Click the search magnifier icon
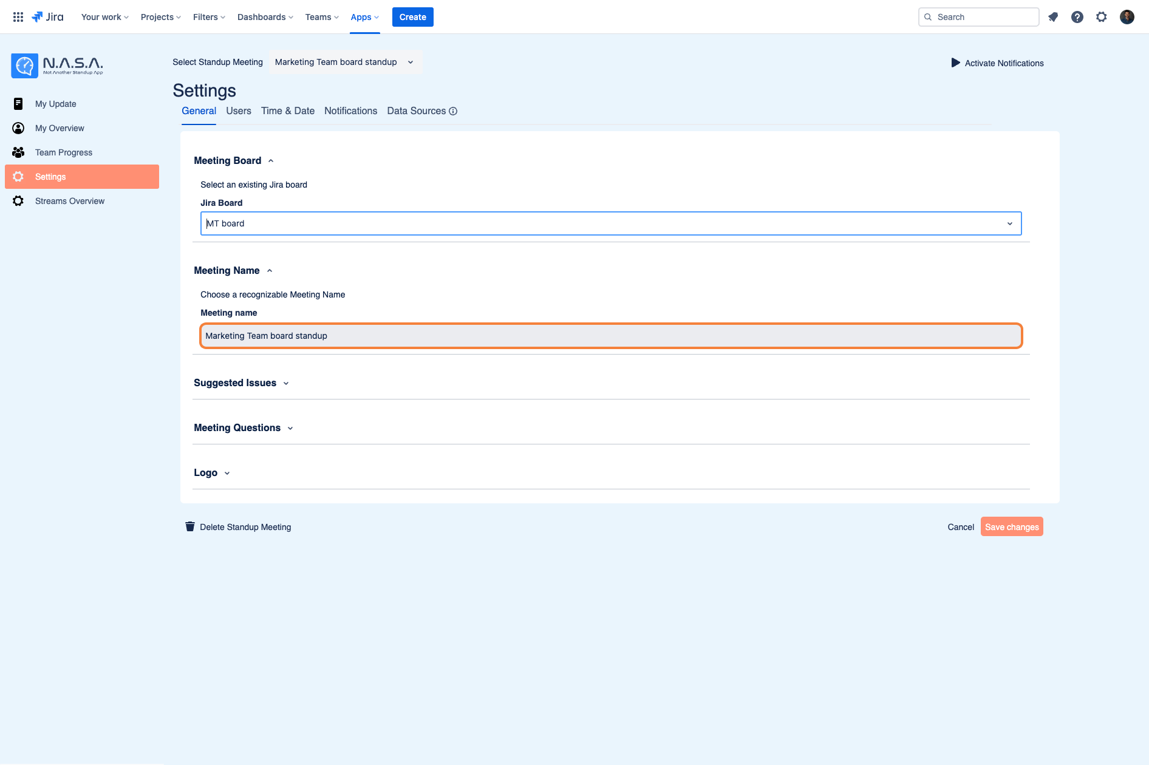Screen dimensions: 1149x765 point(928,17)
